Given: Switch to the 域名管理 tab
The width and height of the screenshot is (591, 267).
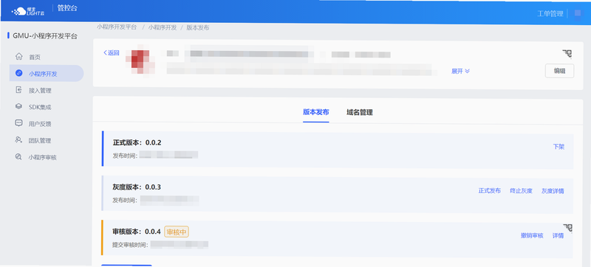Looking at the screenshot, I should point(360,112).
